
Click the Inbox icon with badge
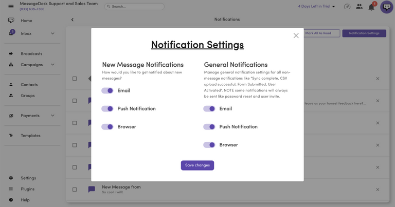11,33
